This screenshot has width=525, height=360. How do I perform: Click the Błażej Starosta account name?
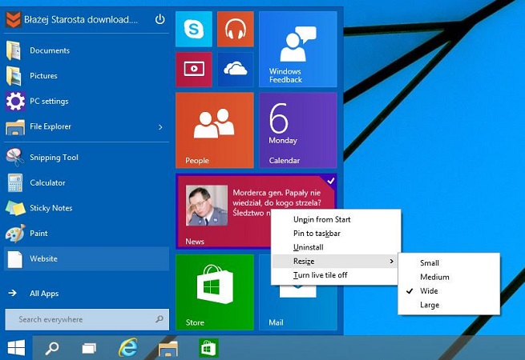pyautogui.click(x=81, y=20)
